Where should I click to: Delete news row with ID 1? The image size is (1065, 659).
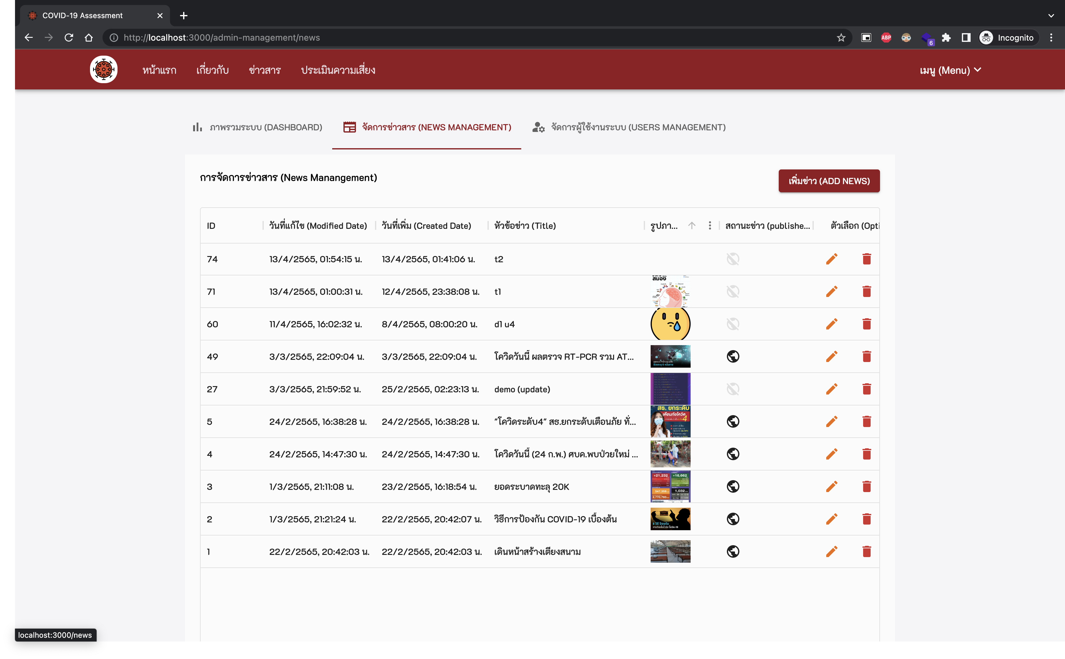pos(866,551)
